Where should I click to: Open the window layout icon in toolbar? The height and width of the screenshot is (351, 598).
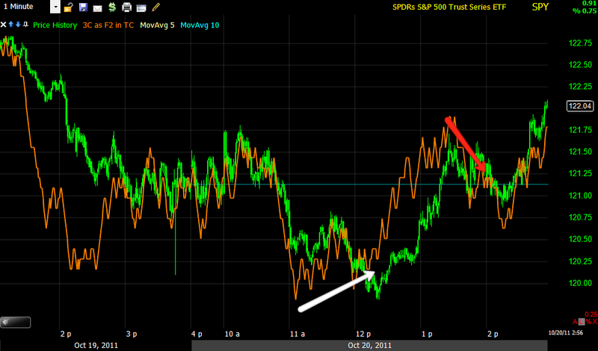141,7
